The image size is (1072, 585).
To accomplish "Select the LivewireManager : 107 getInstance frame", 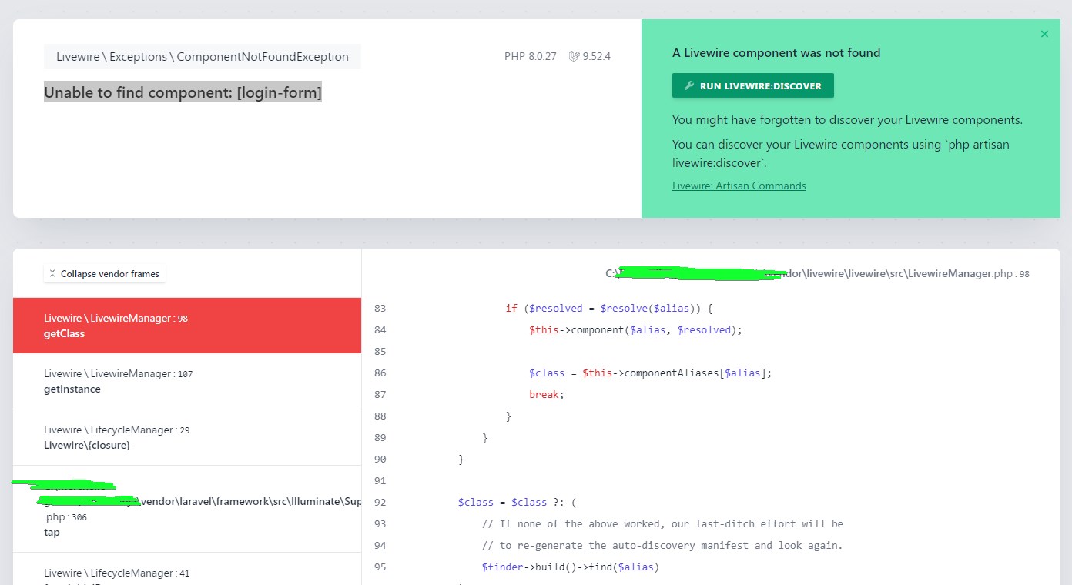I will [187, 381].
